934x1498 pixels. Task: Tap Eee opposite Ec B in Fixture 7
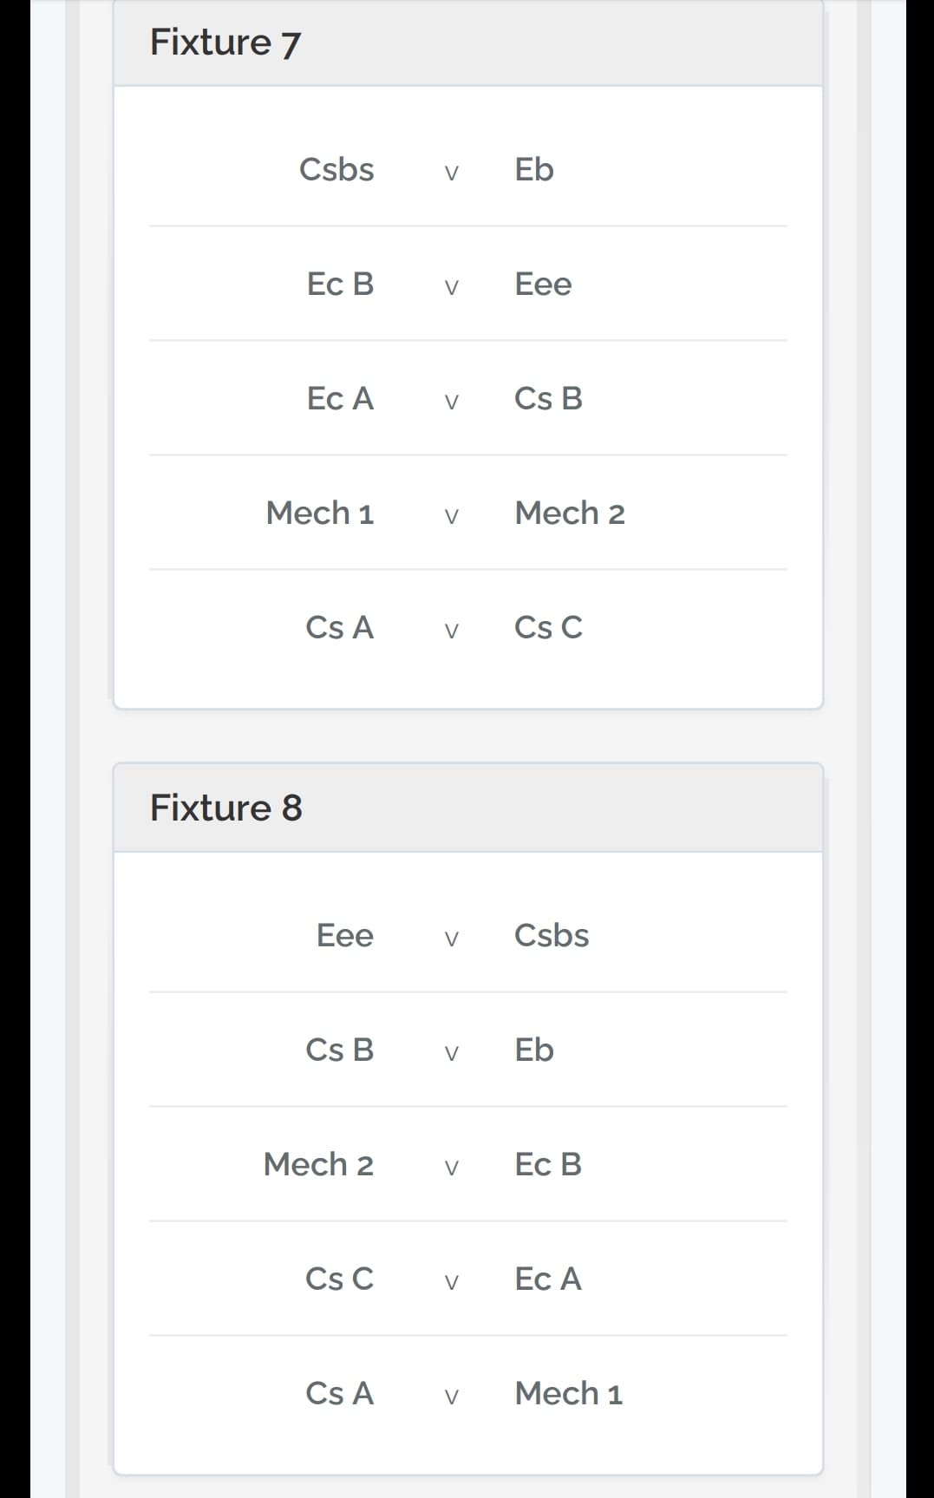pyautogui.click(x=543, y=284)
